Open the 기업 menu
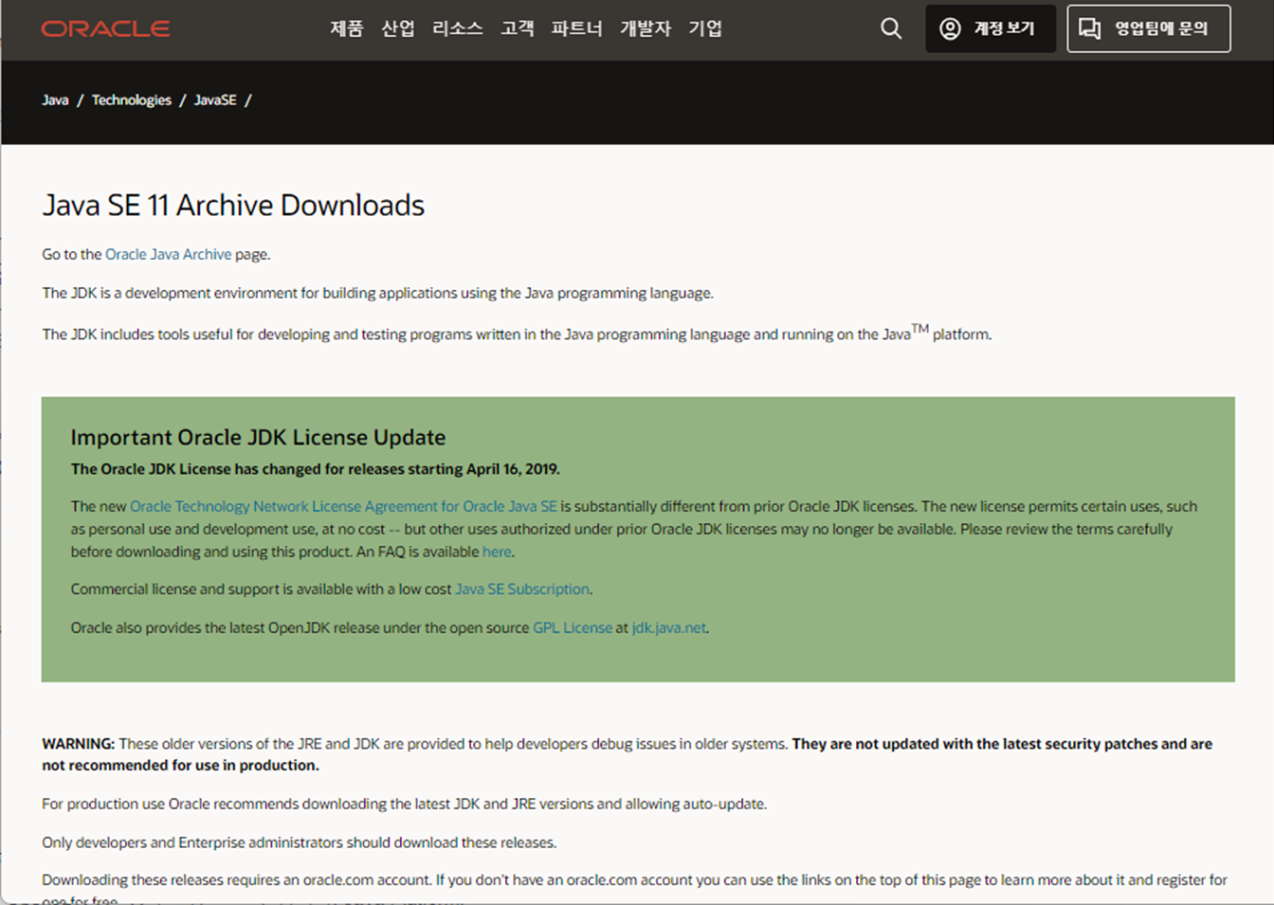The width and height of the screenshot is (1274, 905). 705,28
